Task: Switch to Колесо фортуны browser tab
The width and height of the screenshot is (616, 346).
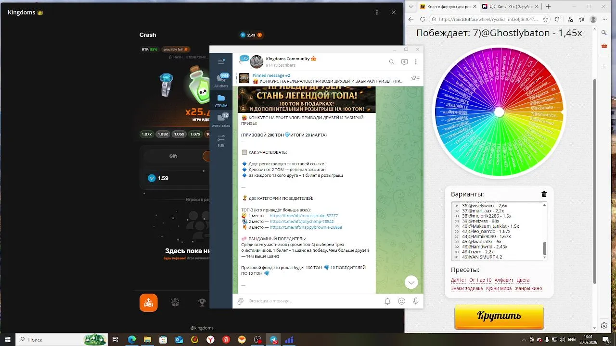Action: point(448,6)
